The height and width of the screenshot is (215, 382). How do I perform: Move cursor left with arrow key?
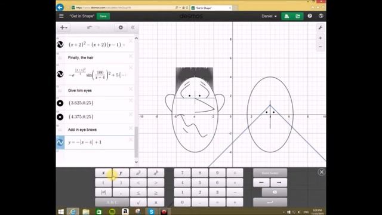click(x=261, y=183)
